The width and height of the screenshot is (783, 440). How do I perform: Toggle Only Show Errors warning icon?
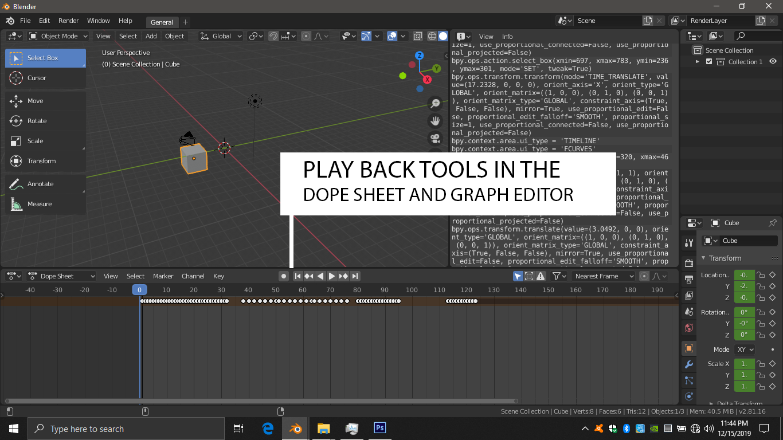(x=540, y=276)
